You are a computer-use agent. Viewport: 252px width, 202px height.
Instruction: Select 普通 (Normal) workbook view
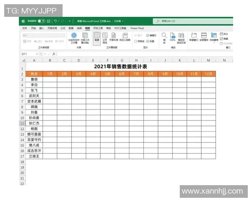(97, 38)
